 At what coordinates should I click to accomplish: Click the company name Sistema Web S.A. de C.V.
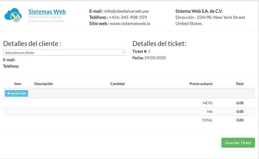199,11
